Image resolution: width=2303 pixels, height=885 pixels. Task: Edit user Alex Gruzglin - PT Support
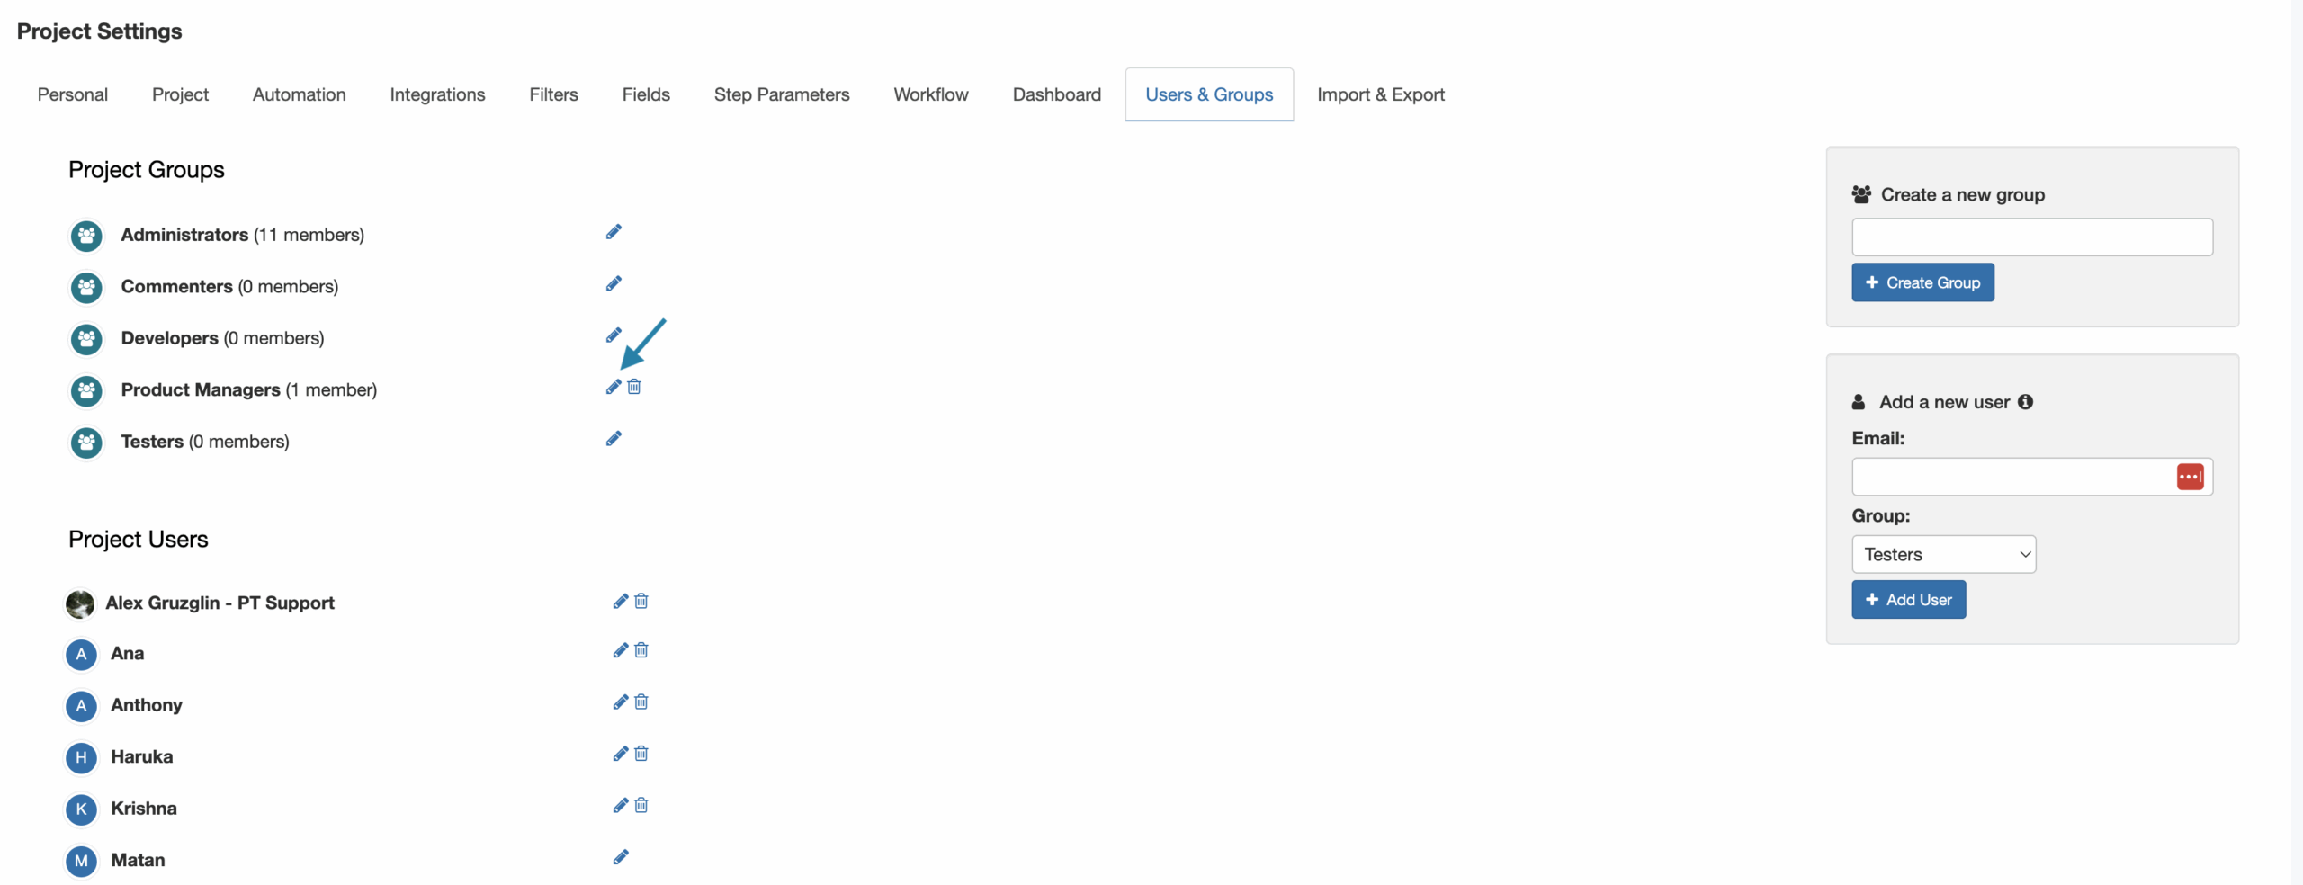621,601
